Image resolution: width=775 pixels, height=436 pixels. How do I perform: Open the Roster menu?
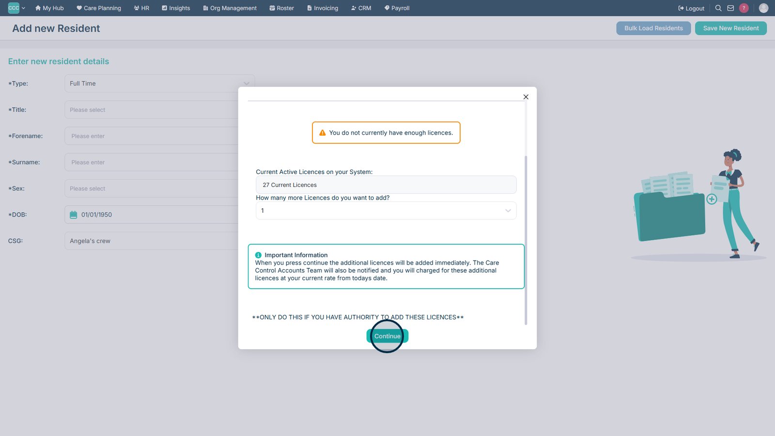281,8
